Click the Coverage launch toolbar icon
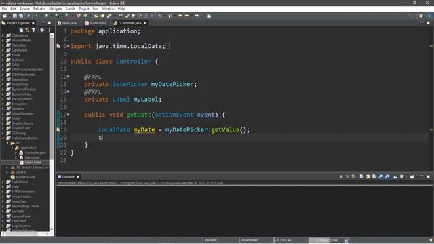 56,16
